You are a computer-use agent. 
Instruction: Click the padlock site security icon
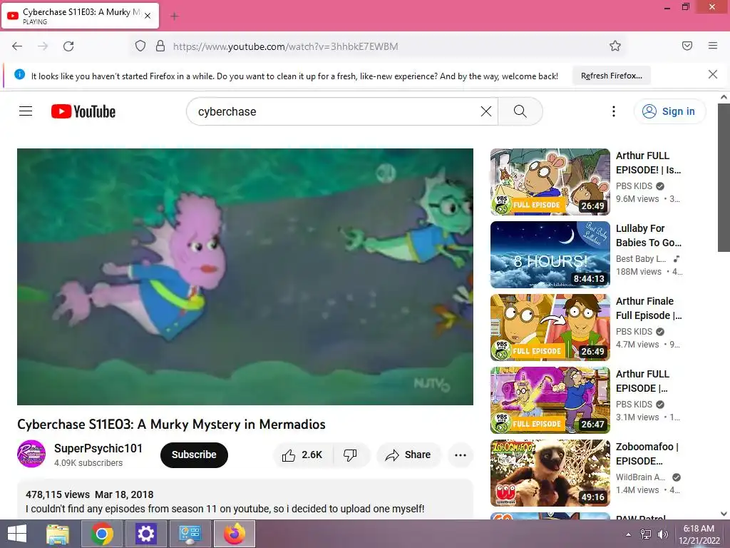click(x=160, y=46)
